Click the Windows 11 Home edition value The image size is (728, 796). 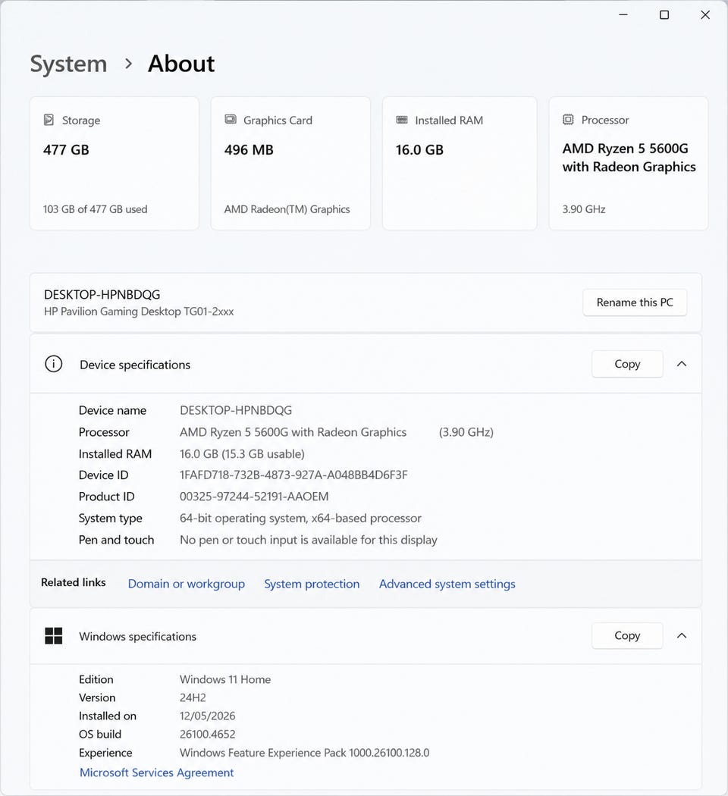pos(225,680)
